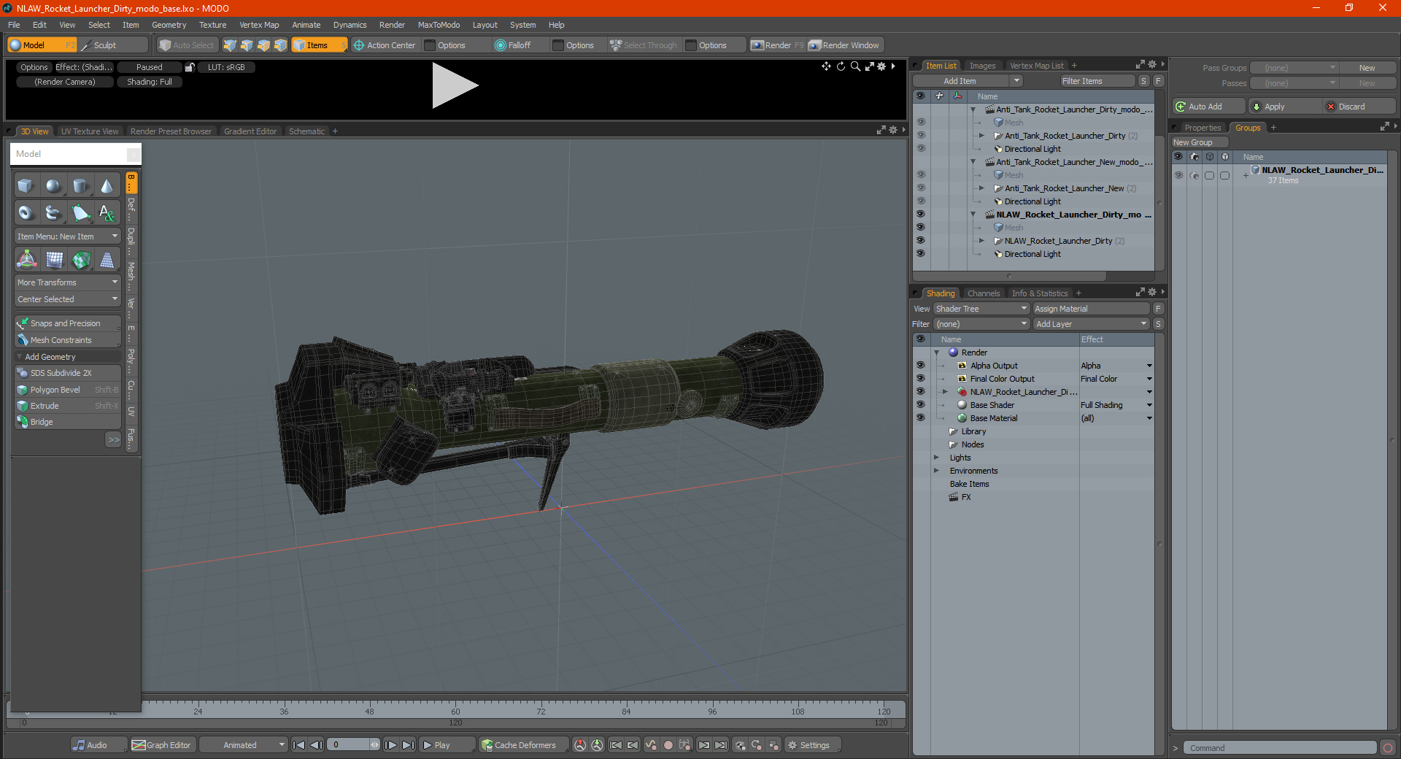Screen dimensions: 1401x759
Task: Select the Text tool icon
Action: point(107,213)
